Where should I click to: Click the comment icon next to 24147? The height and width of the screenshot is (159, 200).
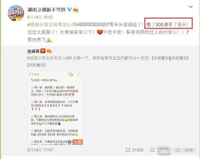pyautogui.click(x=152, y=150)
